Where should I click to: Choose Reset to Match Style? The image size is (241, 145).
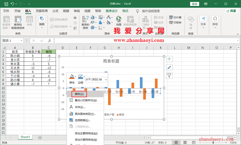coord(85,100)
